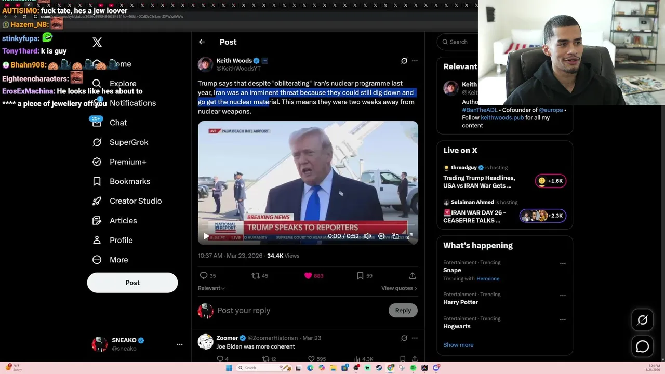This screenshot has width=665, height=374.
Task: Open Chat in sidebar
Action: (x=118, y=123)
